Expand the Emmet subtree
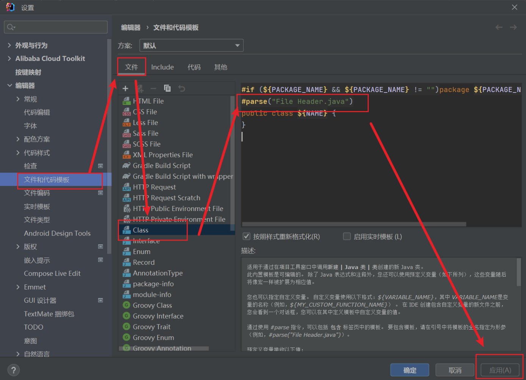Screen dimensions: 526x380 pyautogui.click(x=18, y=287)
